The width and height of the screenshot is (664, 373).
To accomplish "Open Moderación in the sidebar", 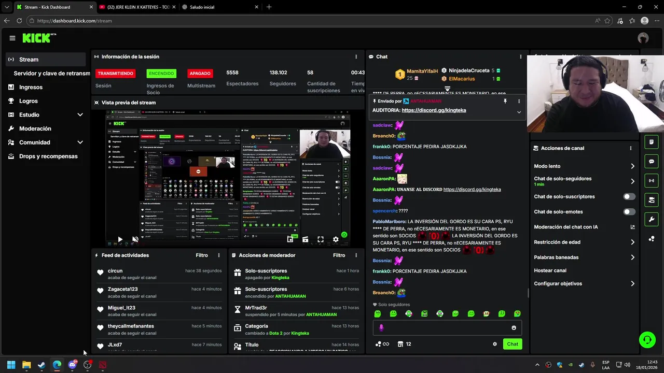I will (35, 128).
